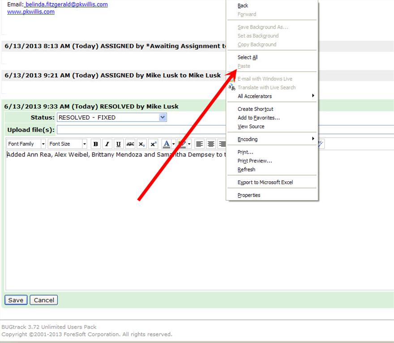Image resolution: width=394 pixels, height=343 pixels.
Task: Open the www.pkwillis.com link
Action: (x=31, y=12)
